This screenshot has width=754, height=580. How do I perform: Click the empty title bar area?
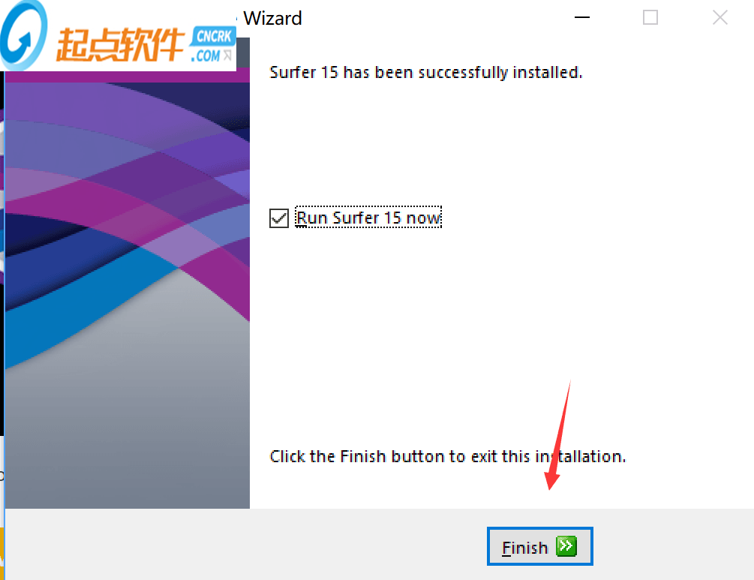433,18
